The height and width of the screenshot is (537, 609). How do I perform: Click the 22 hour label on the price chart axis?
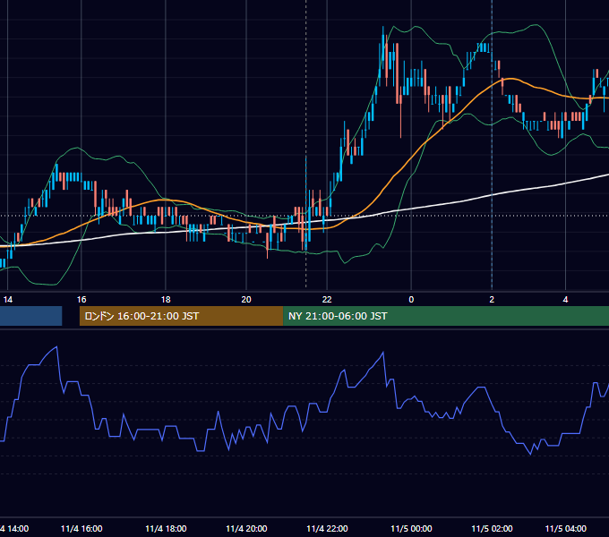pos(327,300)
